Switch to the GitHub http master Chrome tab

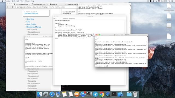click(40, 4)
